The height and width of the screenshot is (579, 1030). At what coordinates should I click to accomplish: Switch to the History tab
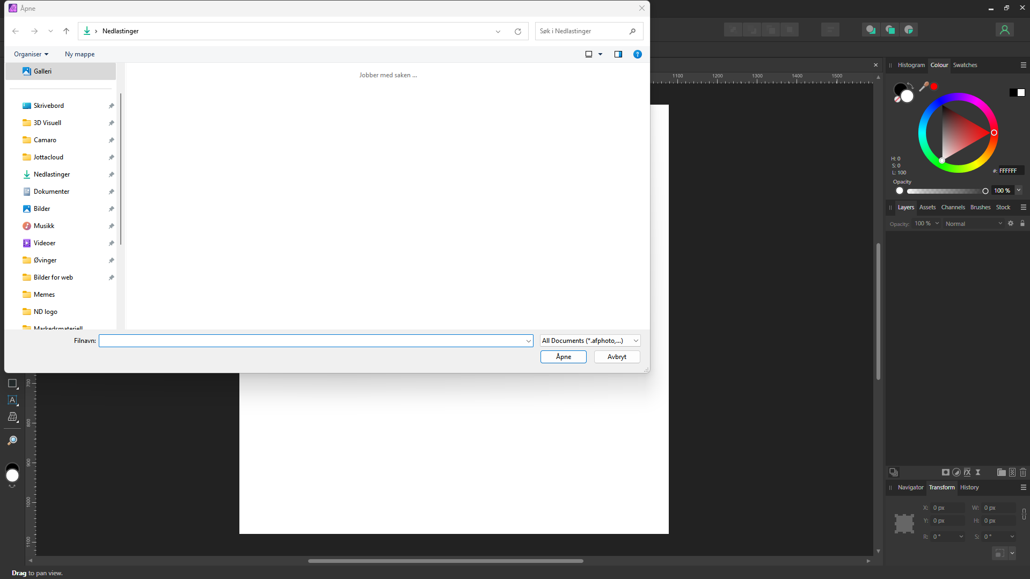pos(969,487)
